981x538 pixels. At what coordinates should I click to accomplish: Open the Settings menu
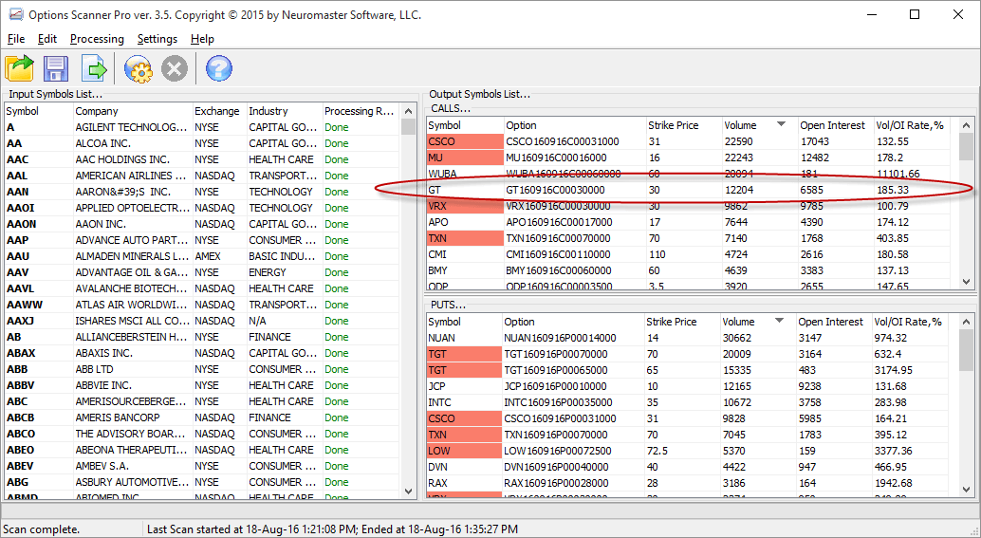pos(157,39)
